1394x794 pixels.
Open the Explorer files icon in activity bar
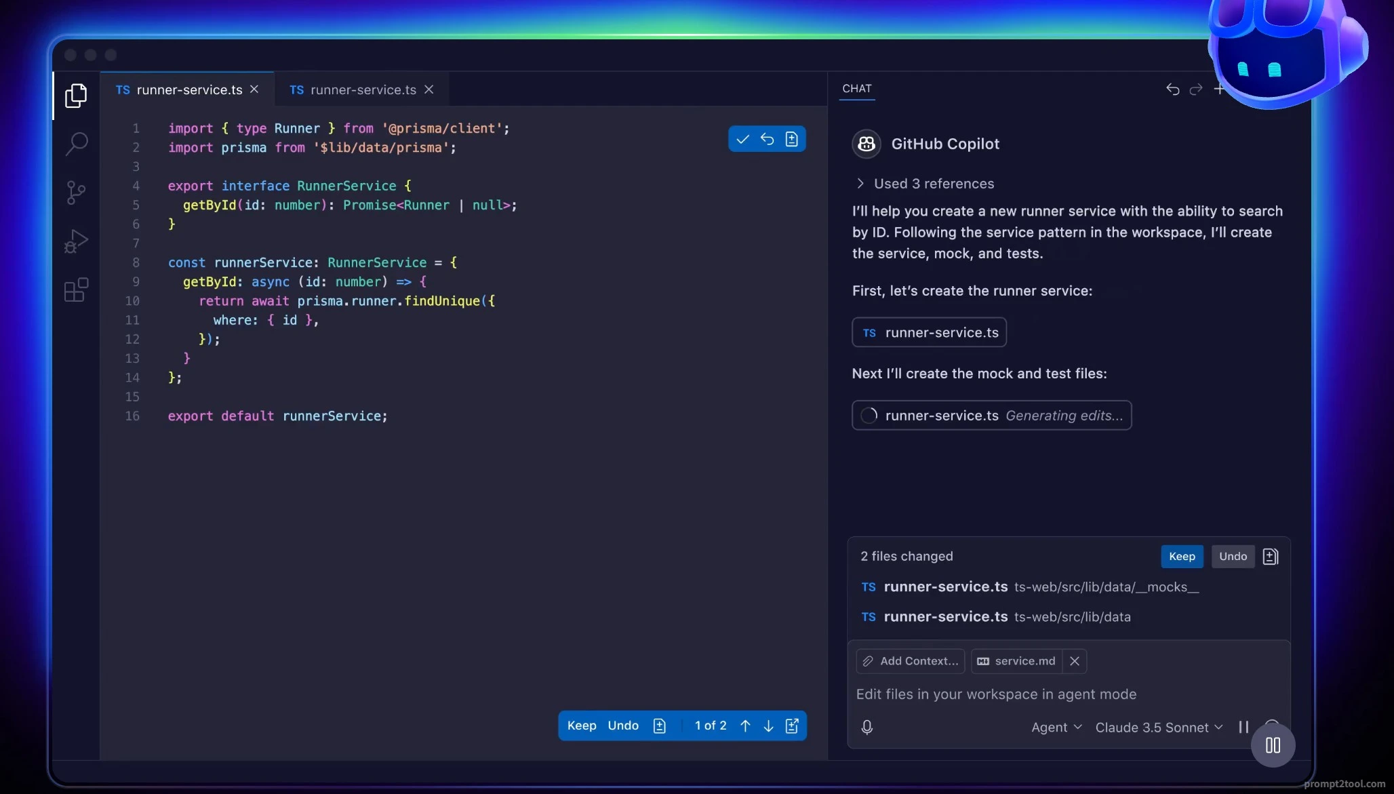[x=76, y=96]
